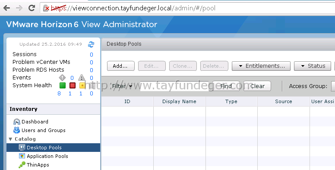Click the browser Forward arrow
This screenshot has width=335, height=170.
point(19,8)
